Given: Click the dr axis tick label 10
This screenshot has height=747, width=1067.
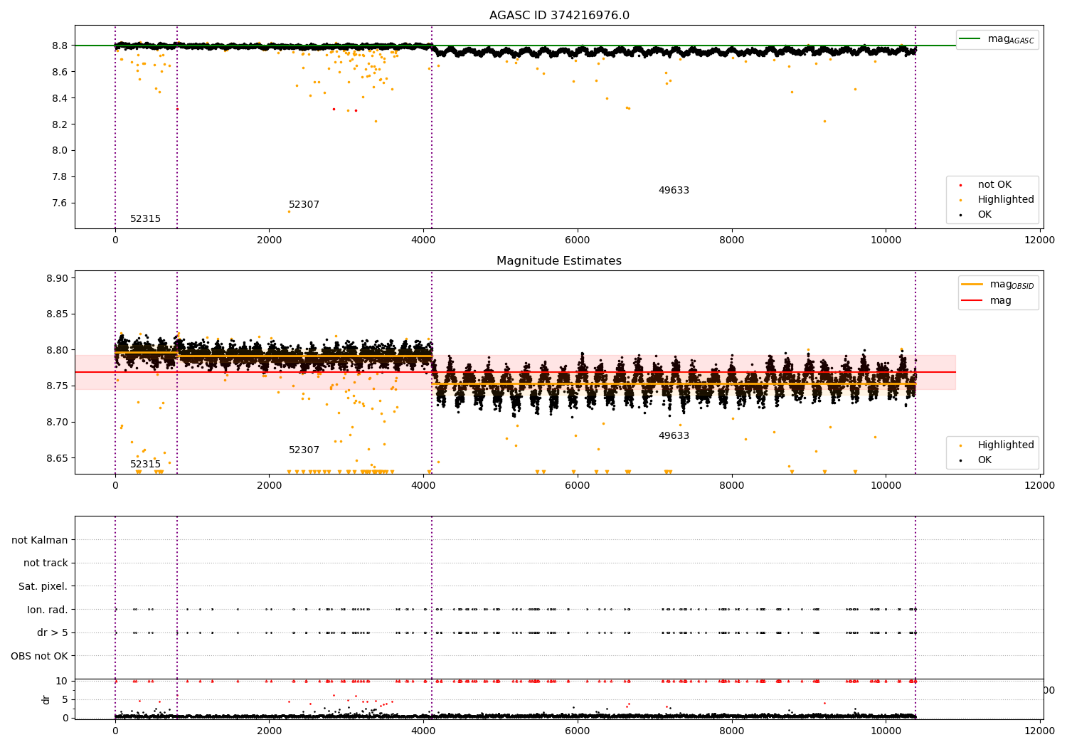Looking at the screenshot, I should [x=62, y=681].
